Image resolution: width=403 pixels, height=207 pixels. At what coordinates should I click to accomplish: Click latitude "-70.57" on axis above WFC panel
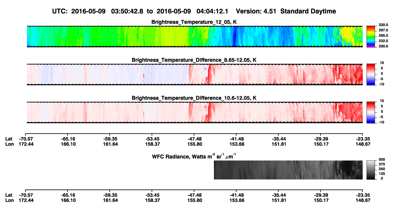(x=26, y=139)
